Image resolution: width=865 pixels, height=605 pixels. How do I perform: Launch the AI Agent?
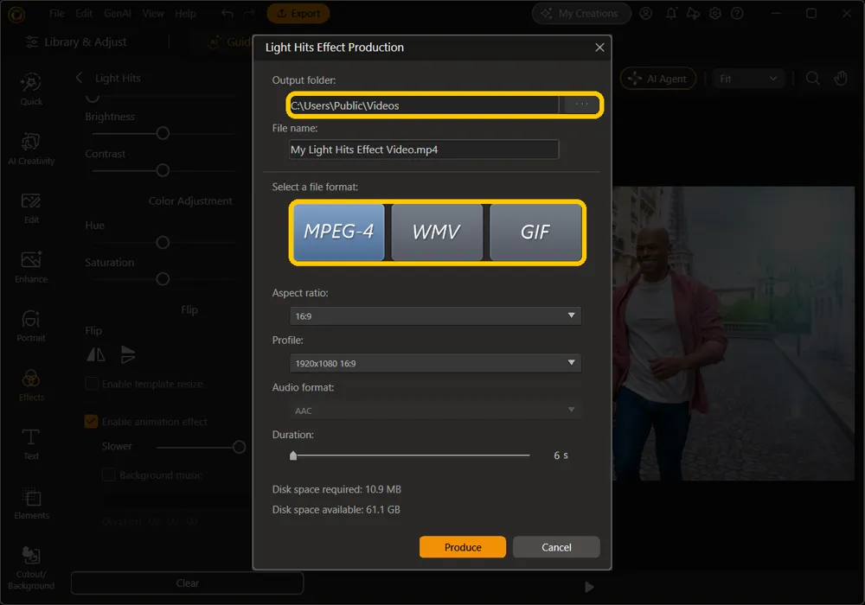tap(657, 79)
